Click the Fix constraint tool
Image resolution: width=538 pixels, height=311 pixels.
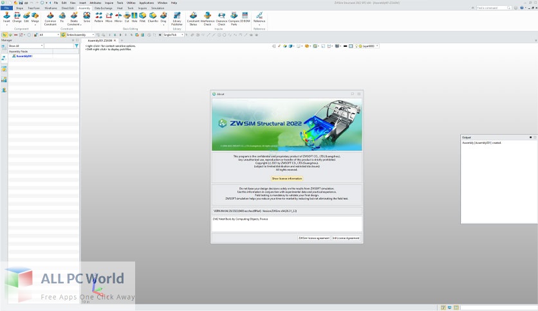click(62, 17)
